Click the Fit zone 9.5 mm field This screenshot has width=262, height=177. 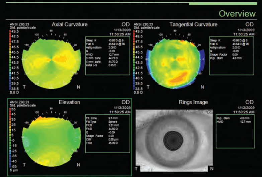[102, 118]
